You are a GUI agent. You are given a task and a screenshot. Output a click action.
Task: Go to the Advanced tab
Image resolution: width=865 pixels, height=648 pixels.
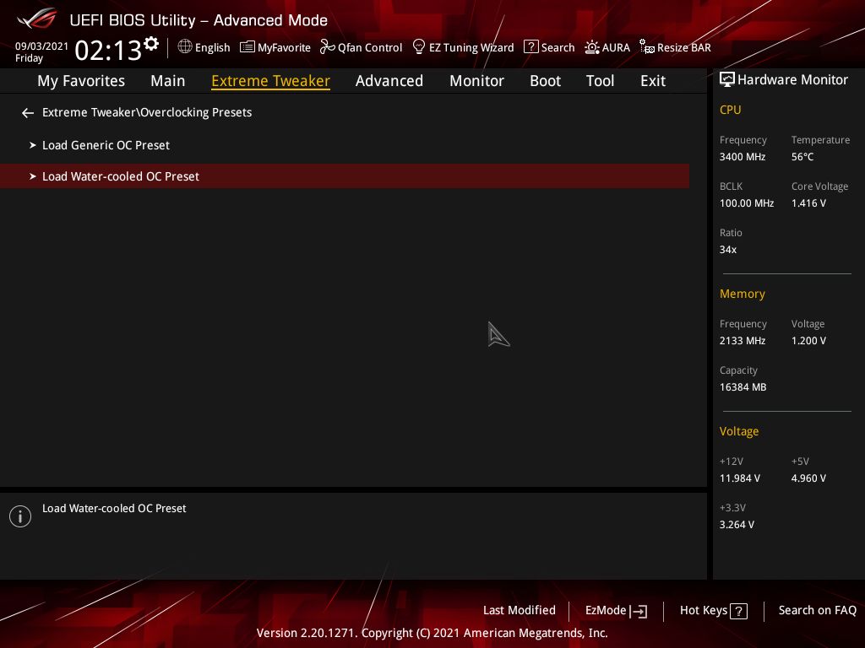coord(389,81)
